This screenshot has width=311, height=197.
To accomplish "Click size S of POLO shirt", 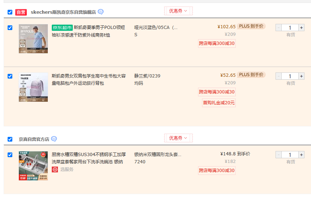I will pos(136,35).
